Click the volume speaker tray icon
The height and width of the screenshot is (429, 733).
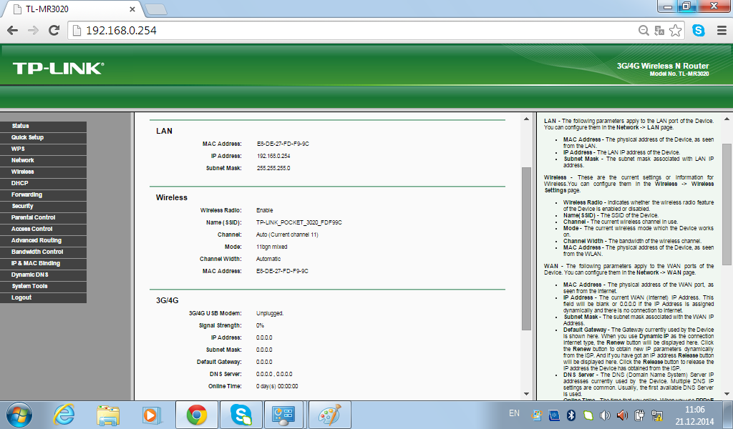click(604, 415)
